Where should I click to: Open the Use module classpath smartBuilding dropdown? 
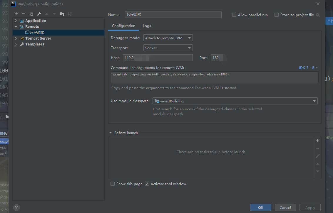(235, 101)
